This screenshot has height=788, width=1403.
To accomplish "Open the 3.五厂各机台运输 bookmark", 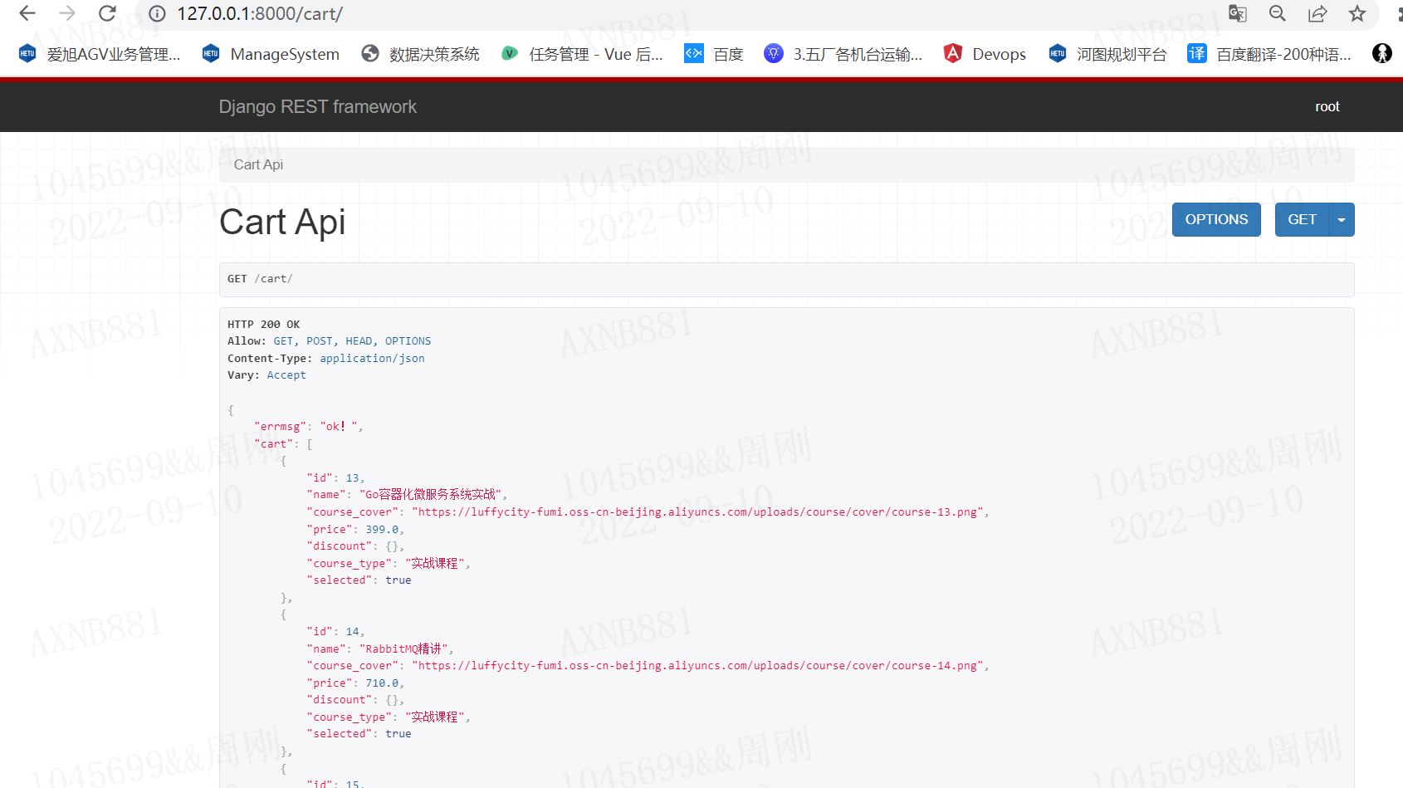I will click(843, 54).
